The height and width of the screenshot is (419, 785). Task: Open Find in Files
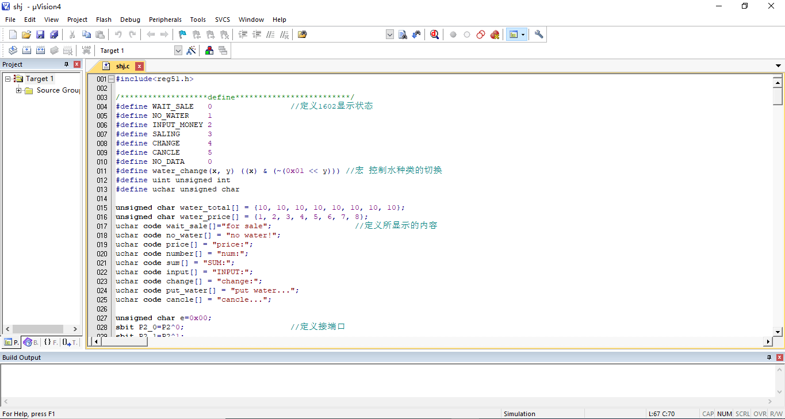click(x=302, y=34)
